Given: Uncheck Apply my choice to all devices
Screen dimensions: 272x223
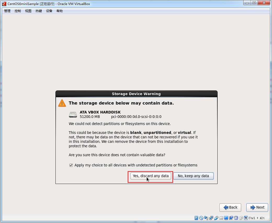Looking at the screenshot, I should coord(71,165).
